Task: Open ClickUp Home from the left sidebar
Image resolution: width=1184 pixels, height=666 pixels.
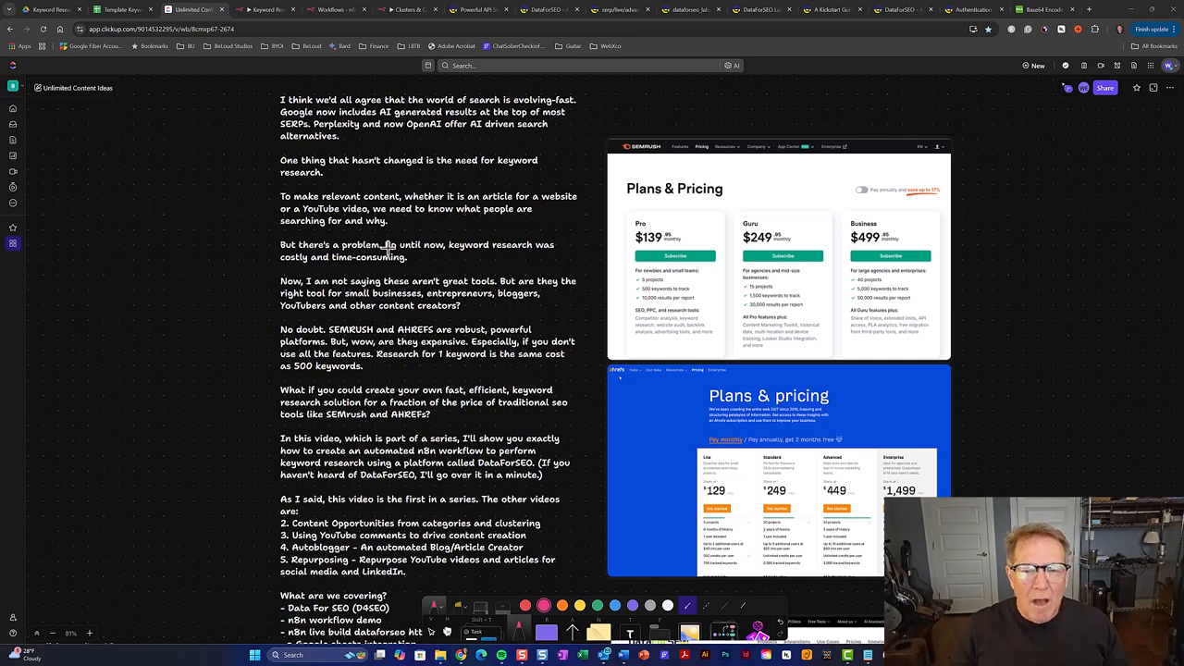Action: (12, 109)
